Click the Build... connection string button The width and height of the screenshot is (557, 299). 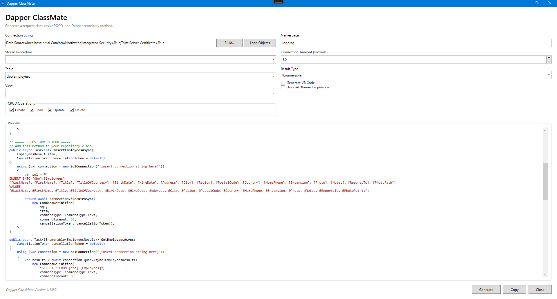(229, 43)
